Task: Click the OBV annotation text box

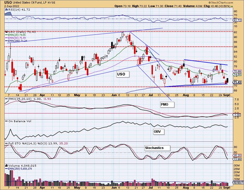Action: point(158,131)
